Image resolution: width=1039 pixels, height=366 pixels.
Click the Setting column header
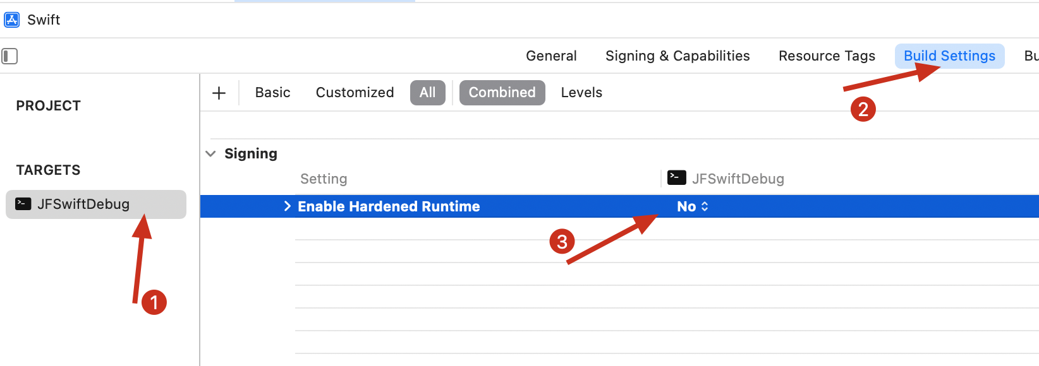pos(324,179)
